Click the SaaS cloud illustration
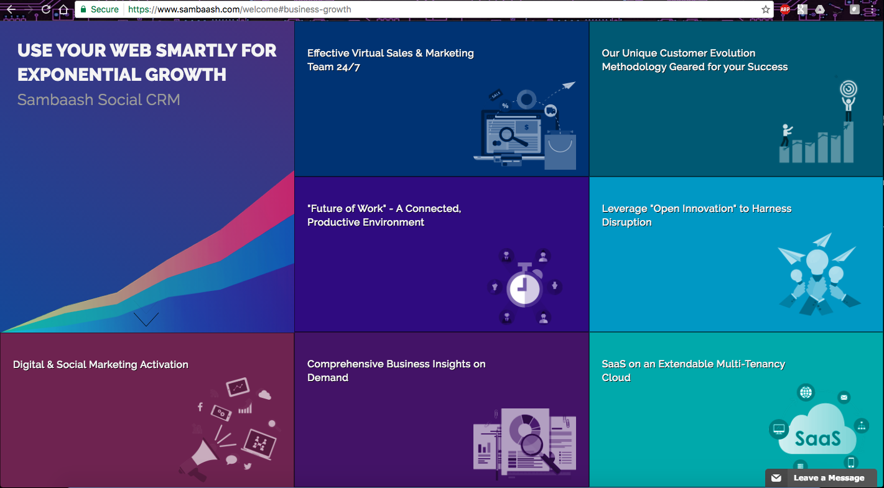Viewport: 884px width, 488px height. click(818, 429)
